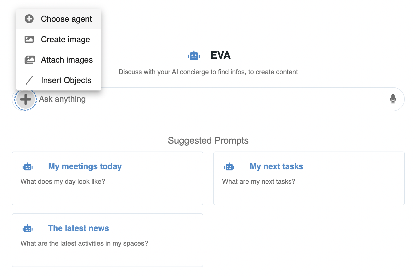This screenshot has height=276, width=416.
Task: Click the Attach images stacked photos icon
Action: point(29,60)
